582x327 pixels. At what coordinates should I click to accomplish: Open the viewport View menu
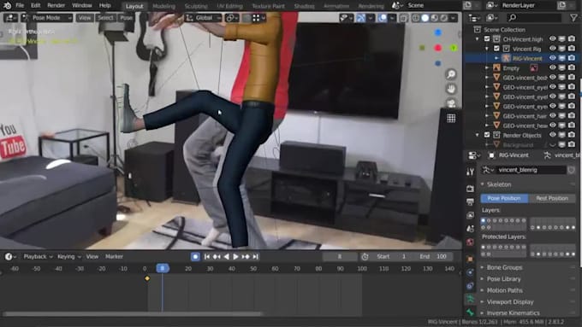coord(85,18)
